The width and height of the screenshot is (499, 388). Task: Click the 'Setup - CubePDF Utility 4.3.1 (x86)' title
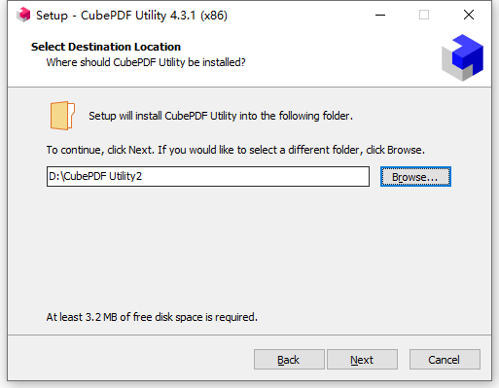pyautogui.click(x=131, y=16)
